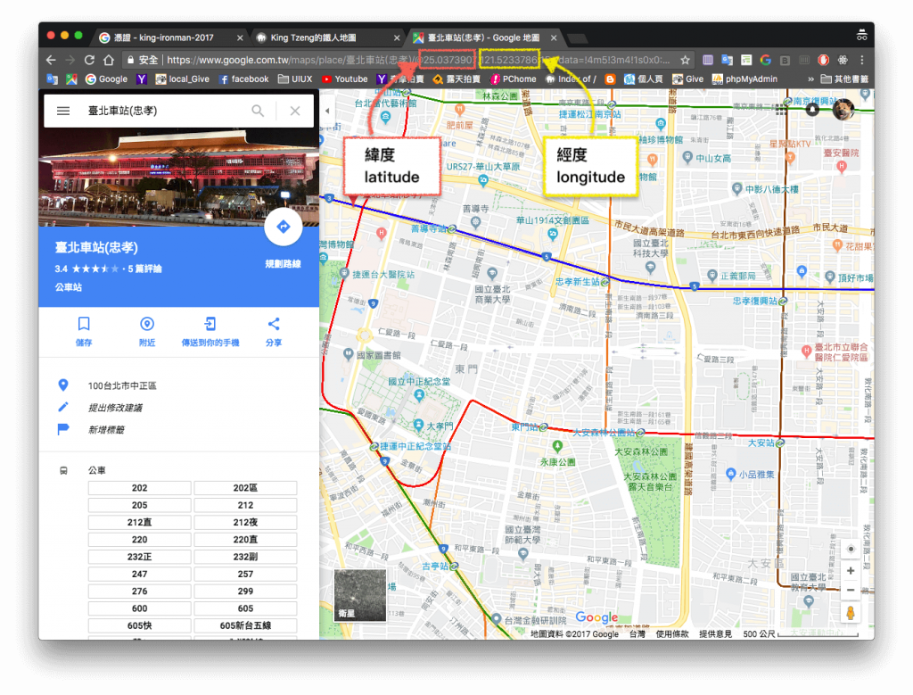Select bus route 202區
The width and height of the screenshot is (913, 695).
pyautogui.click(x=245, y=488)
